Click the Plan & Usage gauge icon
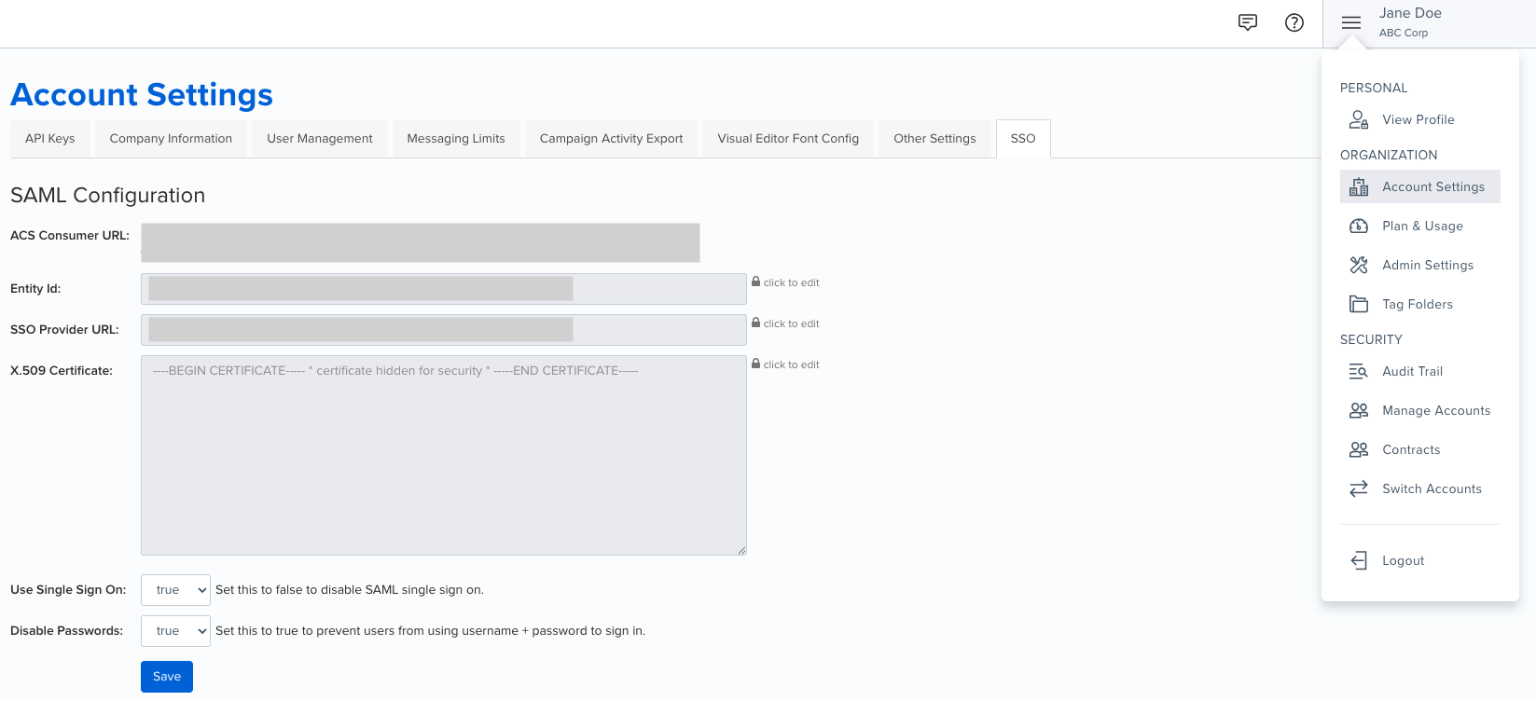The height and width of the screenshot is (701, 1536). [1359, 226]
